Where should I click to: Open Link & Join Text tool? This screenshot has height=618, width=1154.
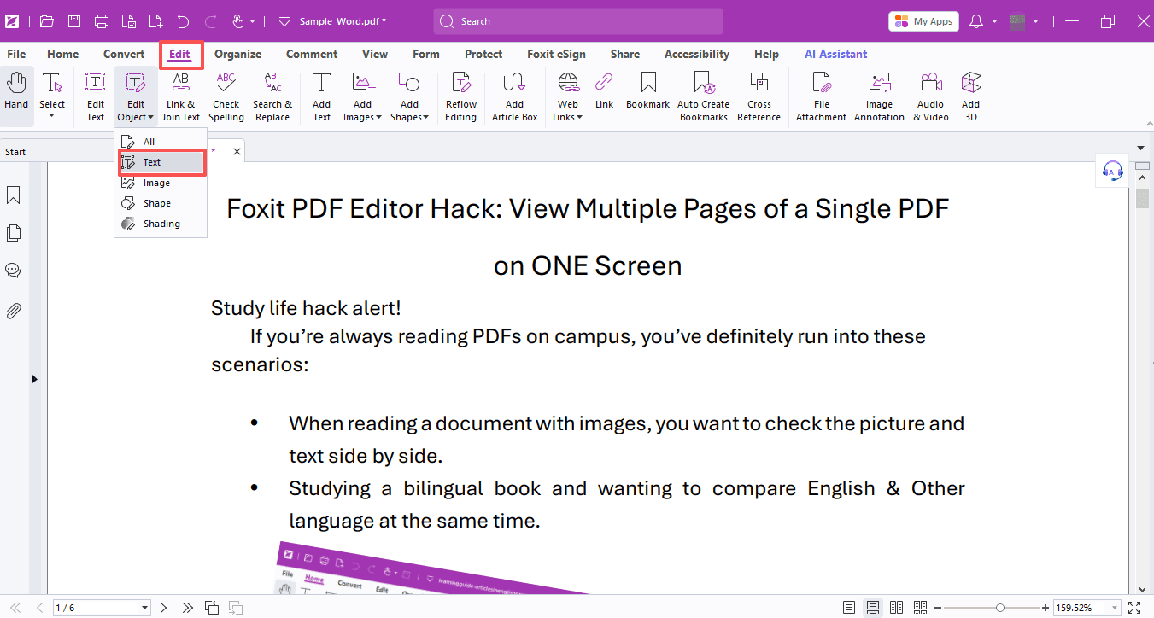pos(181,96)
